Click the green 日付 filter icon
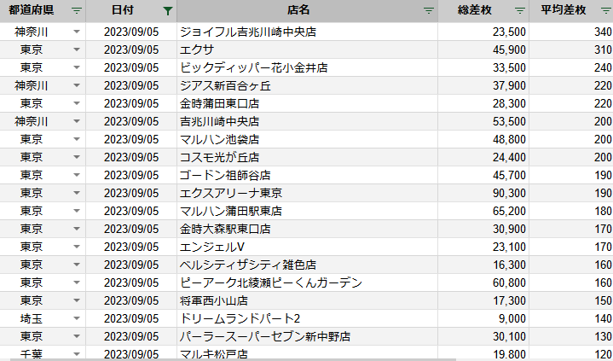Screen dimensions: 613x361 point(167,11)
